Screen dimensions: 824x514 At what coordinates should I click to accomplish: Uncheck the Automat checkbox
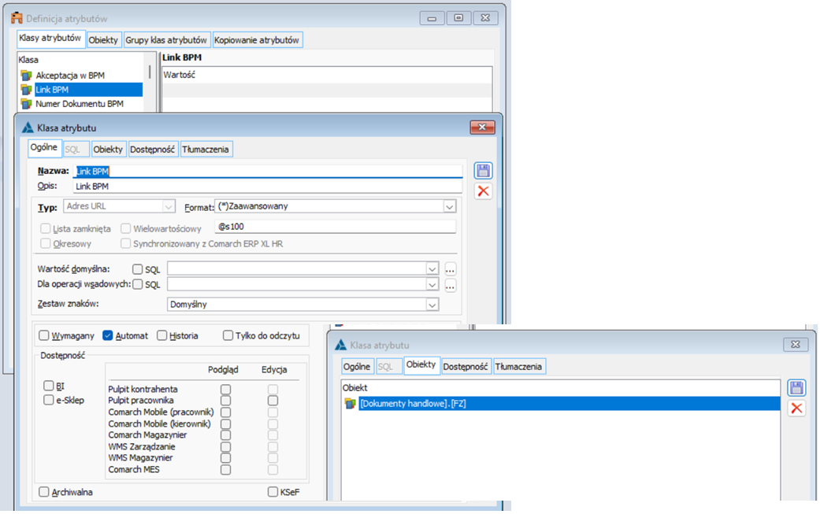[x=108, y=335]
